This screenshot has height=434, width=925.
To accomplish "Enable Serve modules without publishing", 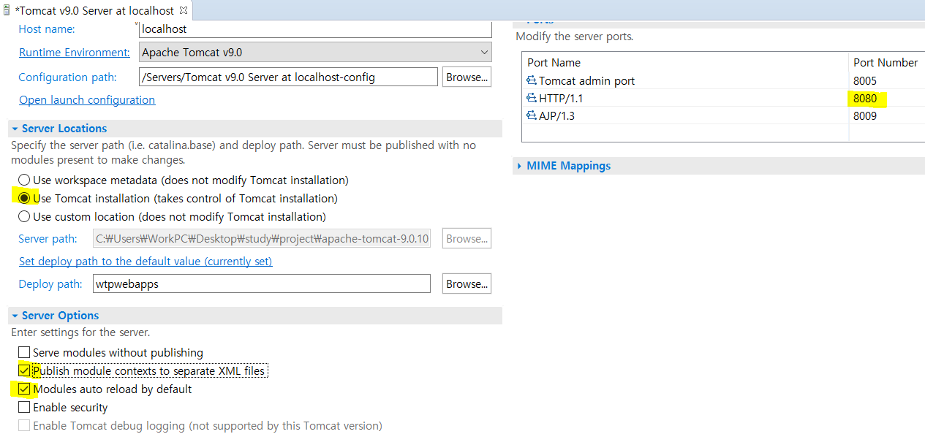I will point(24,352).
